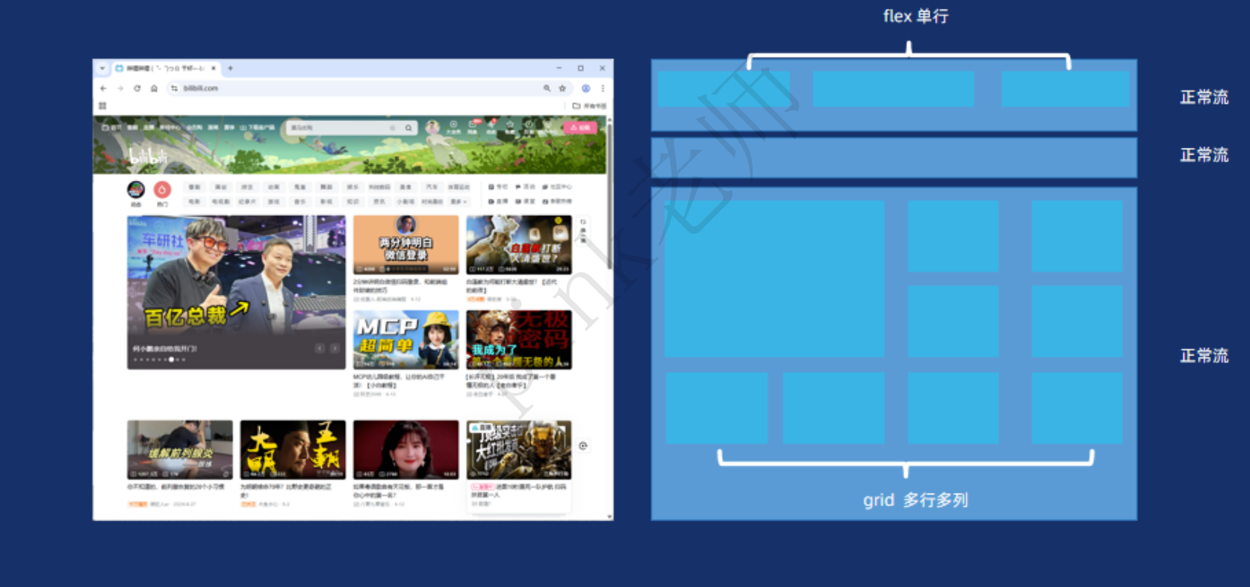View site information beside bilibili.com
1250x587 pixels.
[174, 88]
